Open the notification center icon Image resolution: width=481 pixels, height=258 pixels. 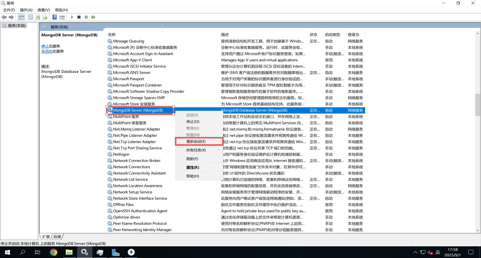pyautogui.click(x=471, y=252)
